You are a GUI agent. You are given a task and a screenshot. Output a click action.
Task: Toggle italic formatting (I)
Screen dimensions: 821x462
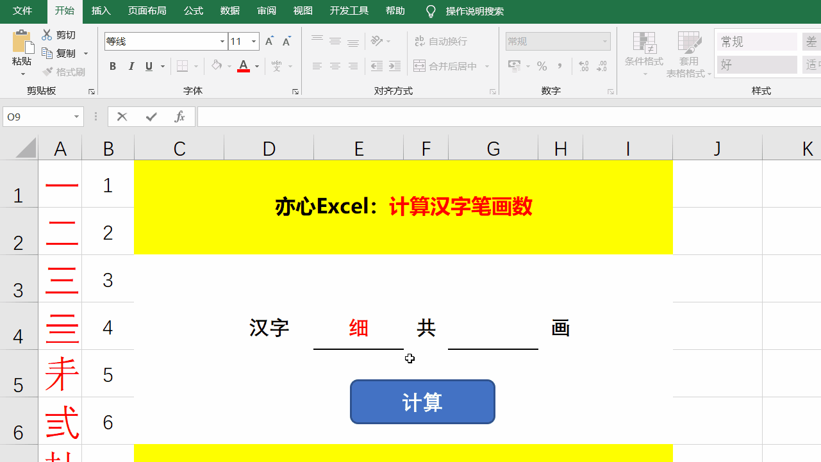click(131, 66)
